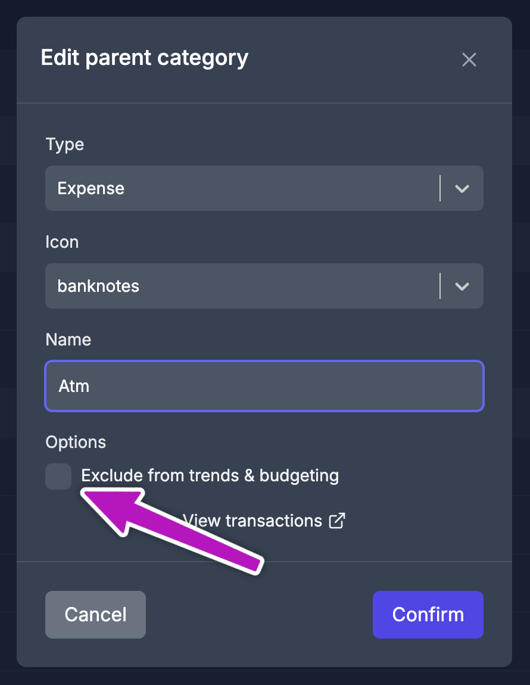This screenshot has width=530, height=685.
Task: Expand the Type dropdown chevron
Action: (462, 188)
